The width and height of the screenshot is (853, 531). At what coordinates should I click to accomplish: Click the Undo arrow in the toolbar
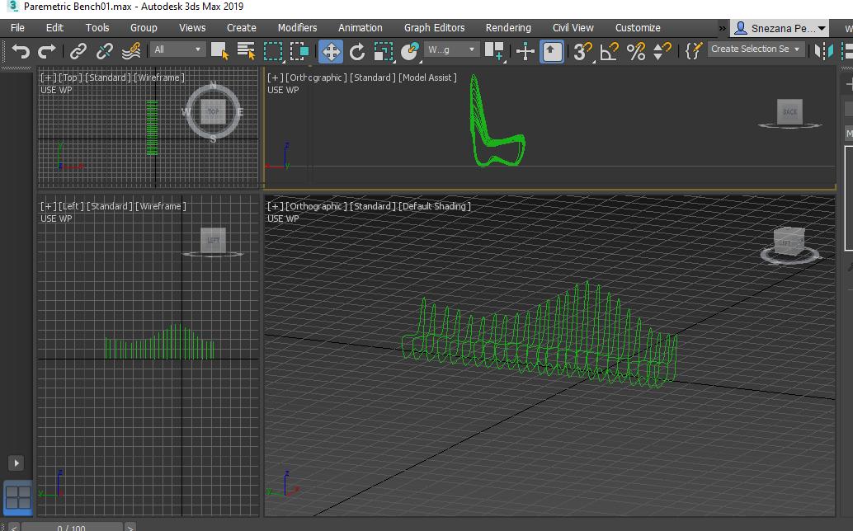tap(21, 51)
